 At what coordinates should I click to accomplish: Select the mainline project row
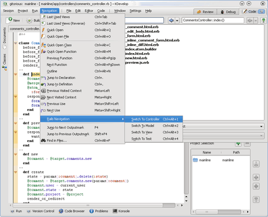coord(221,160)
